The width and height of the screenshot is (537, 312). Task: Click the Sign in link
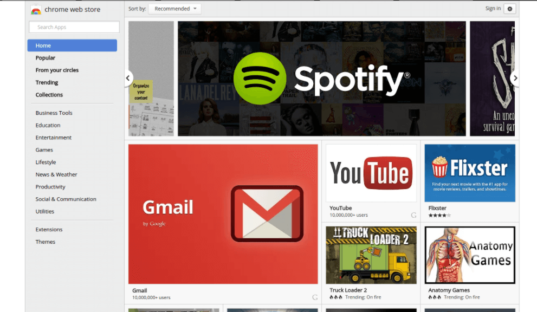tap(493, 9)
